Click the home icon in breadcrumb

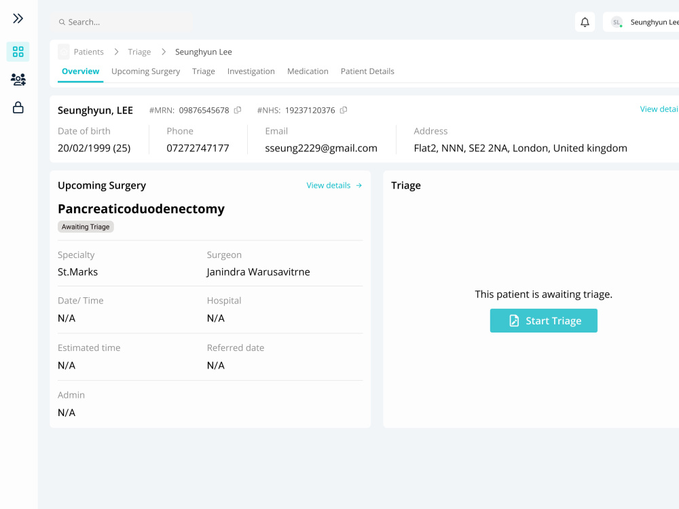64,52
